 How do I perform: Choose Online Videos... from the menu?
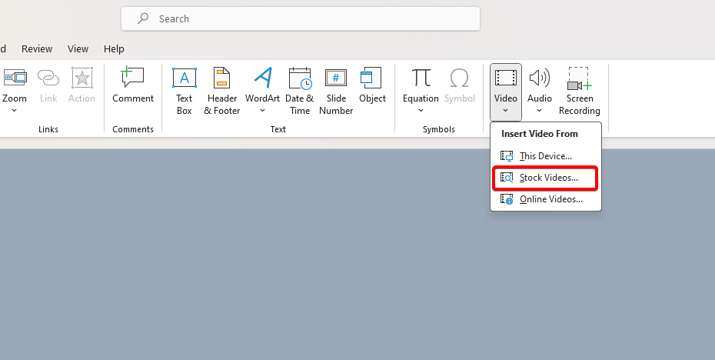pyautogui.click(x=546, y=199)
